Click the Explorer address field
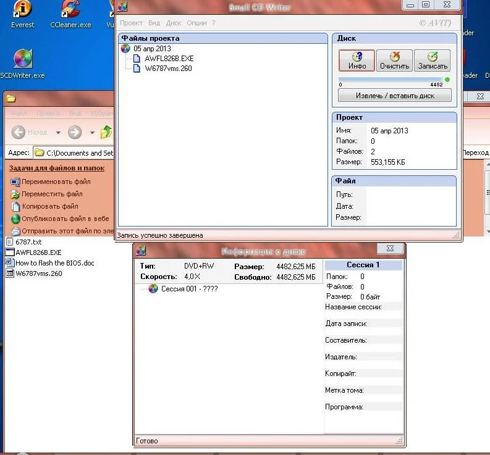This screenshot has height=455, width=490. click(74, 152)
